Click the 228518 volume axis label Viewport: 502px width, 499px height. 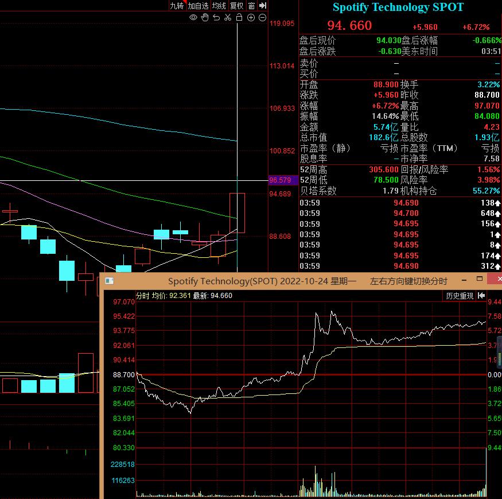123,465
